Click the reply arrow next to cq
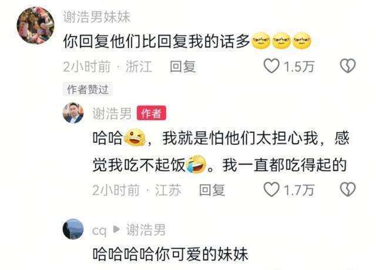The width and height of the screenshot is (376, 270). (x=116, y=229)
